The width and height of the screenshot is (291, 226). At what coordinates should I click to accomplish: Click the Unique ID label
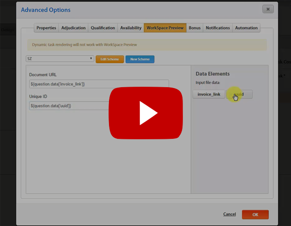point(38,96)
